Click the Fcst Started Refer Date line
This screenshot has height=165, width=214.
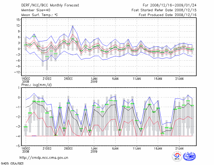point(164,10)
